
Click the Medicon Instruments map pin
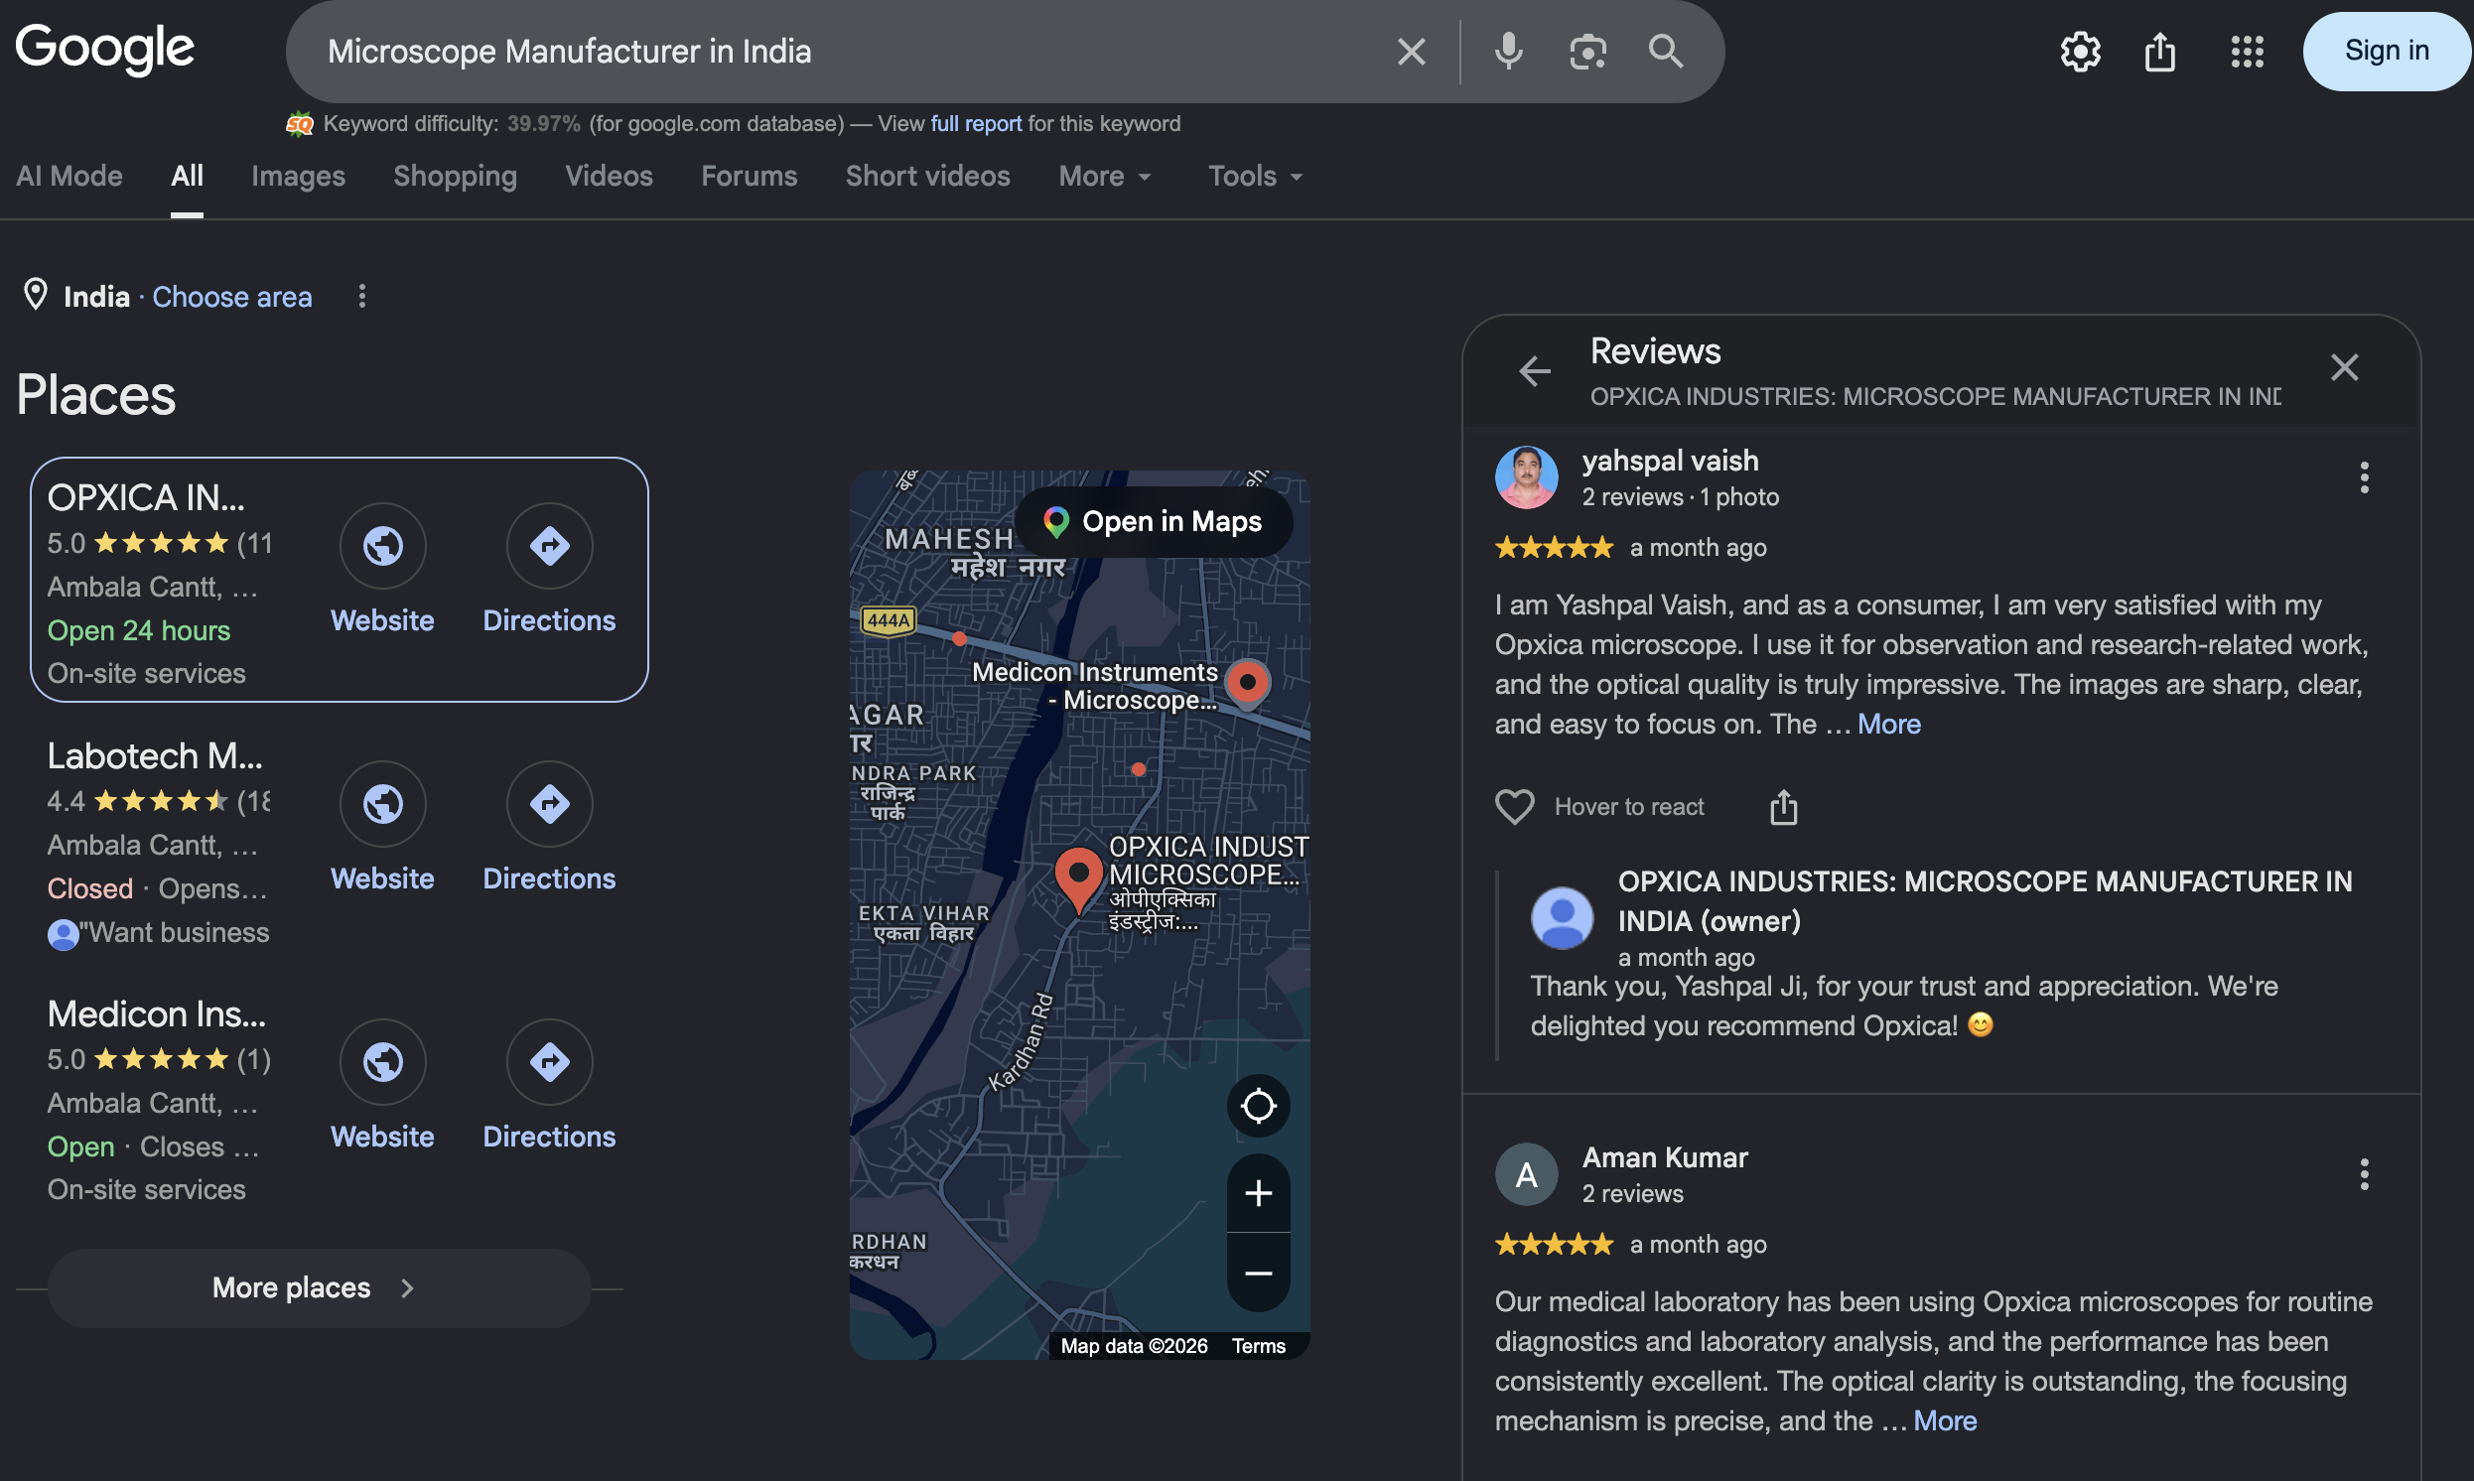(x=1247, y=685)
